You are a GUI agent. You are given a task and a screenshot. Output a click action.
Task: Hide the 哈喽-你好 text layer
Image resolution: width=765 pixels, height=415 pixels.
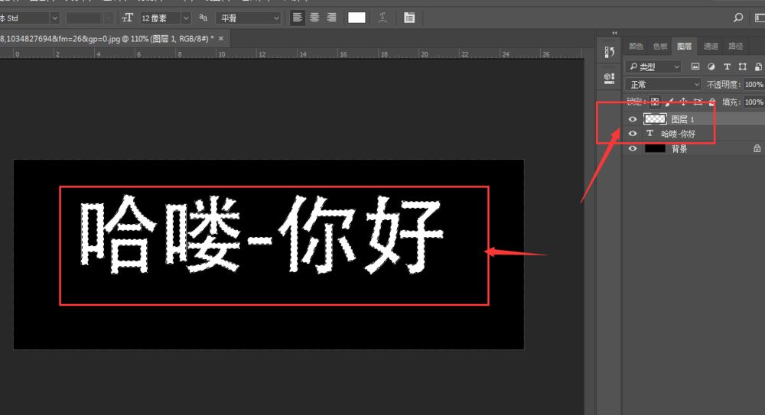point(633,134)
